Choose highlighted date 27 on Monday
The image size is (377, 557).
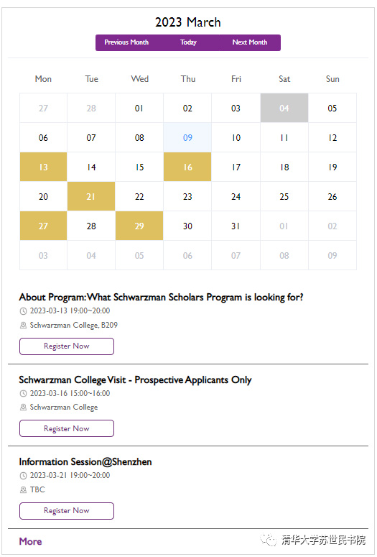click(43, 226)
